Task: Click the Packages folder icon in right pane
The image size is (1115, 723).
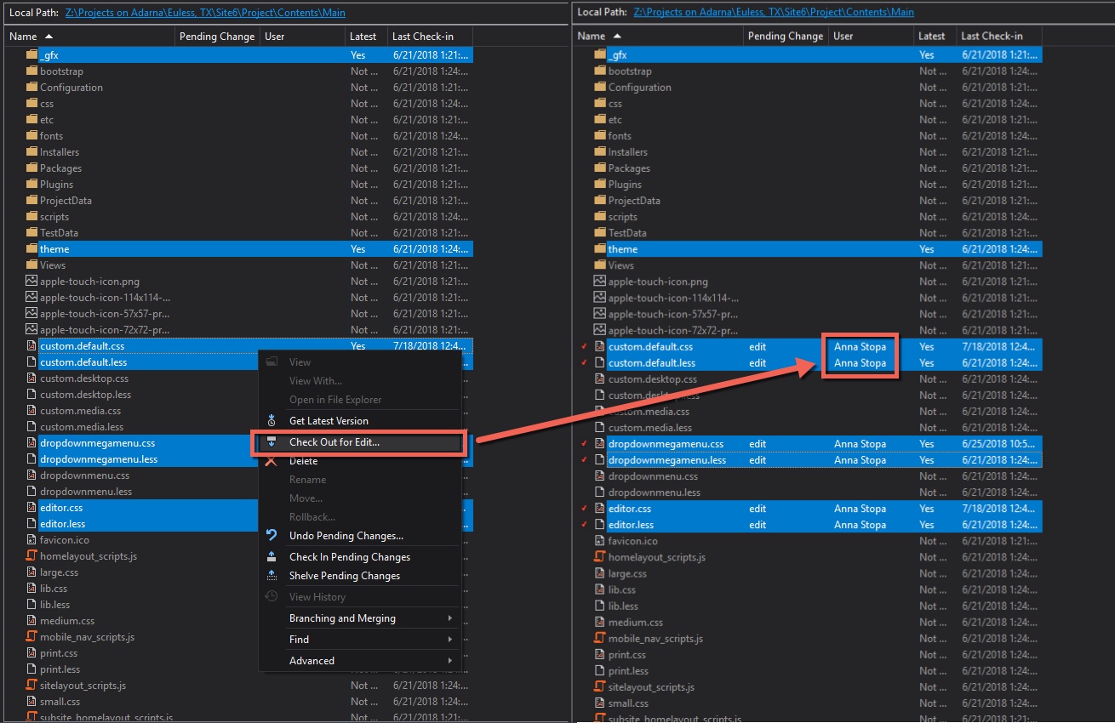Action: (x=600, y=168)
